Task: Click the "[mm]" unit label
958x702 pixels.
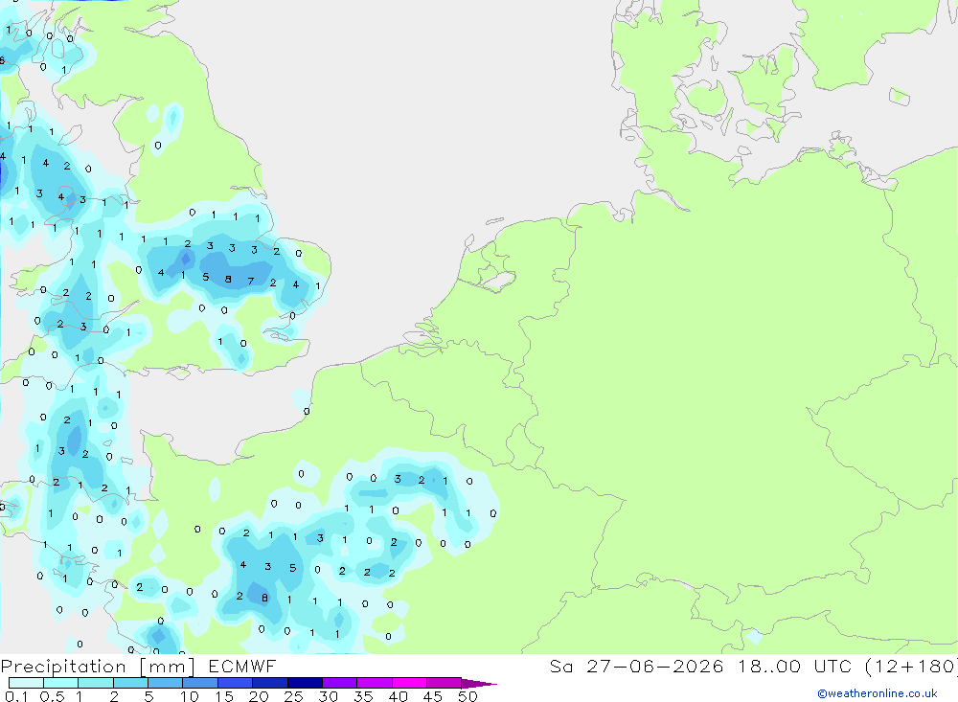Action: tap(168, 667)
